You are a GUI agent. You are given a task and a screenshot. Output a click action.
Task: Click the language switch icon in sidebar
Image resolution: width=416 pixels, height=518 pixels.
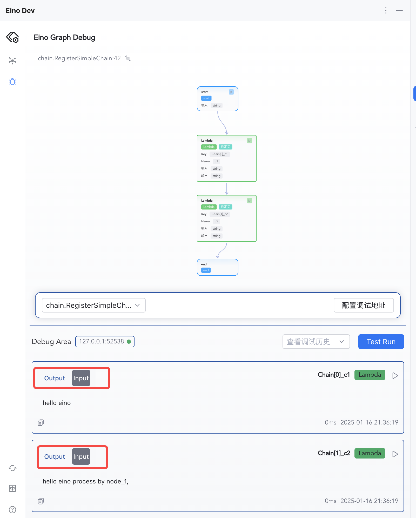point(12,488)
